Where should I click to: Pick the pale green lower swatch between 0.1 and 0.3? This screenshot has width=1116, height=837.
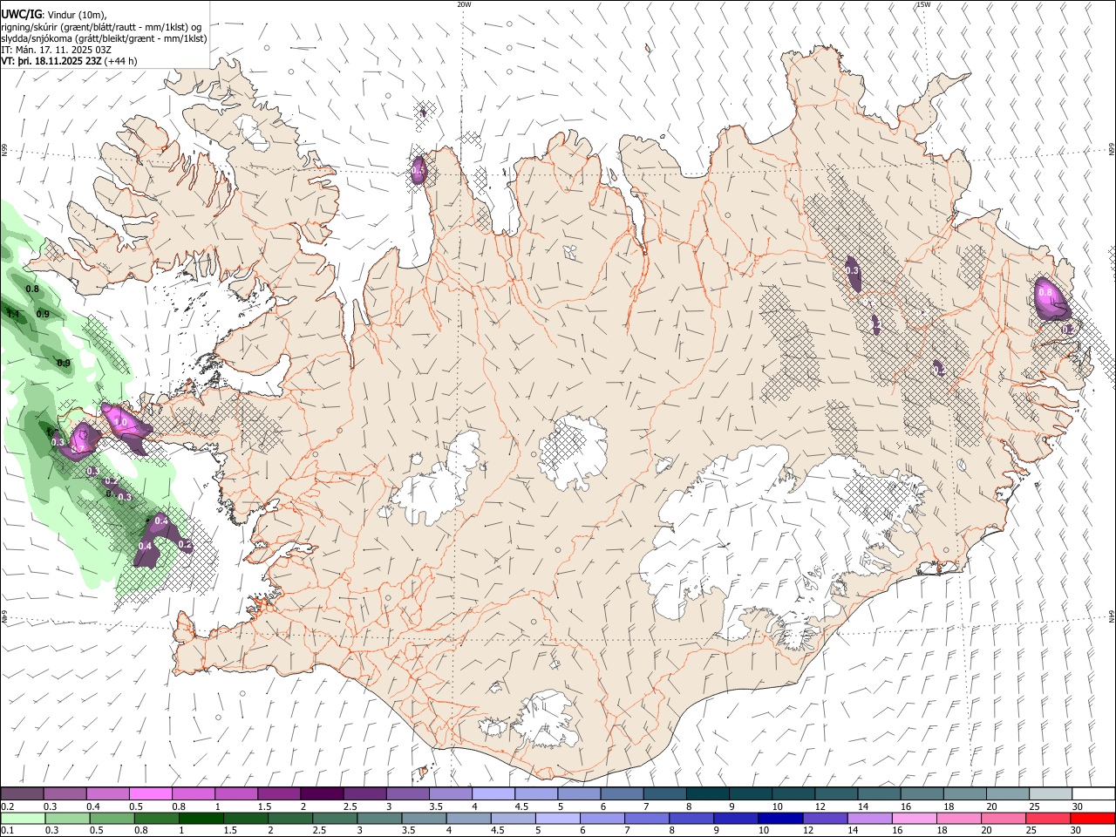click(23, 818)
